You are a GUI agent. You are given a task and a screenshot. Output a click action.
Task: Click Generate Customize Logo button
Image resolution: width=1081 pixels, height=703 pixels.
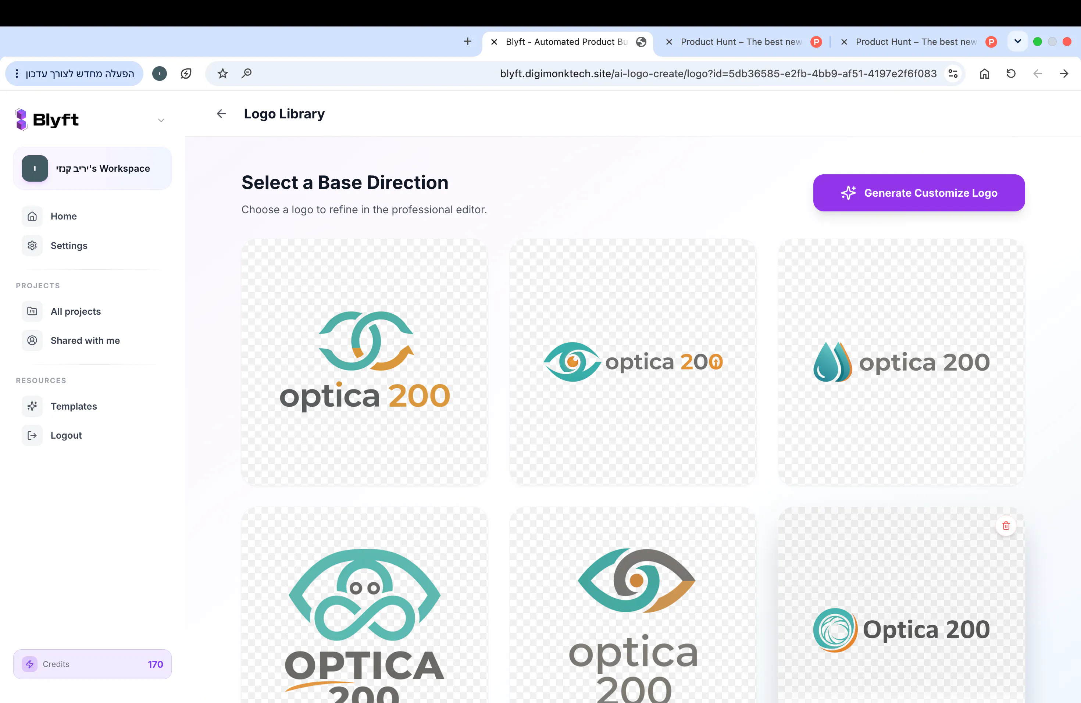919,193
